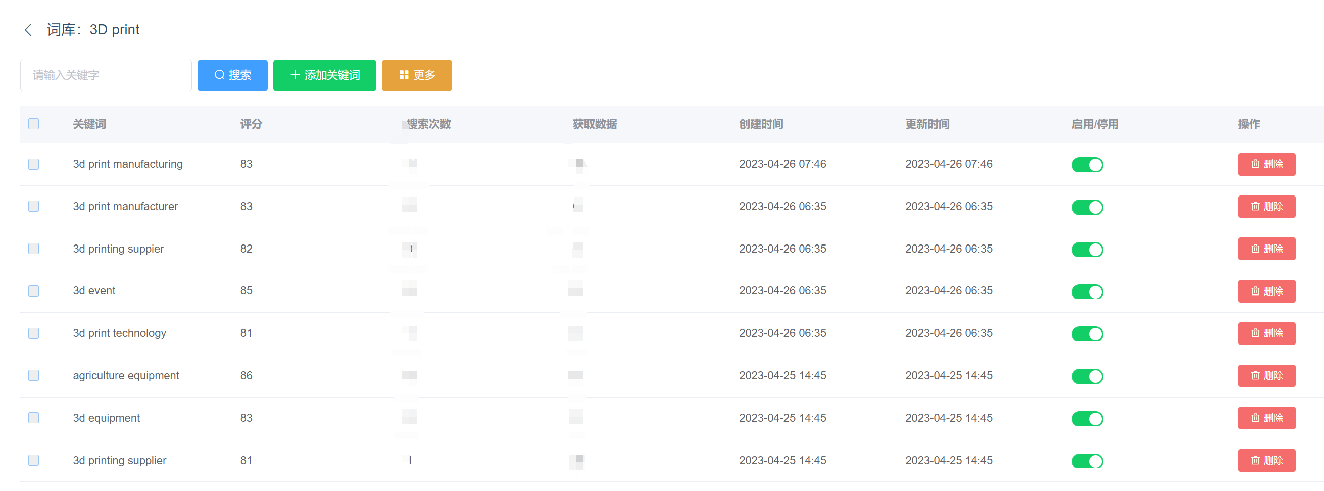Viewport: 1324px width, 491px height.
Task: Click the 创建时间 column header
Action: click(x=761, y=124)
